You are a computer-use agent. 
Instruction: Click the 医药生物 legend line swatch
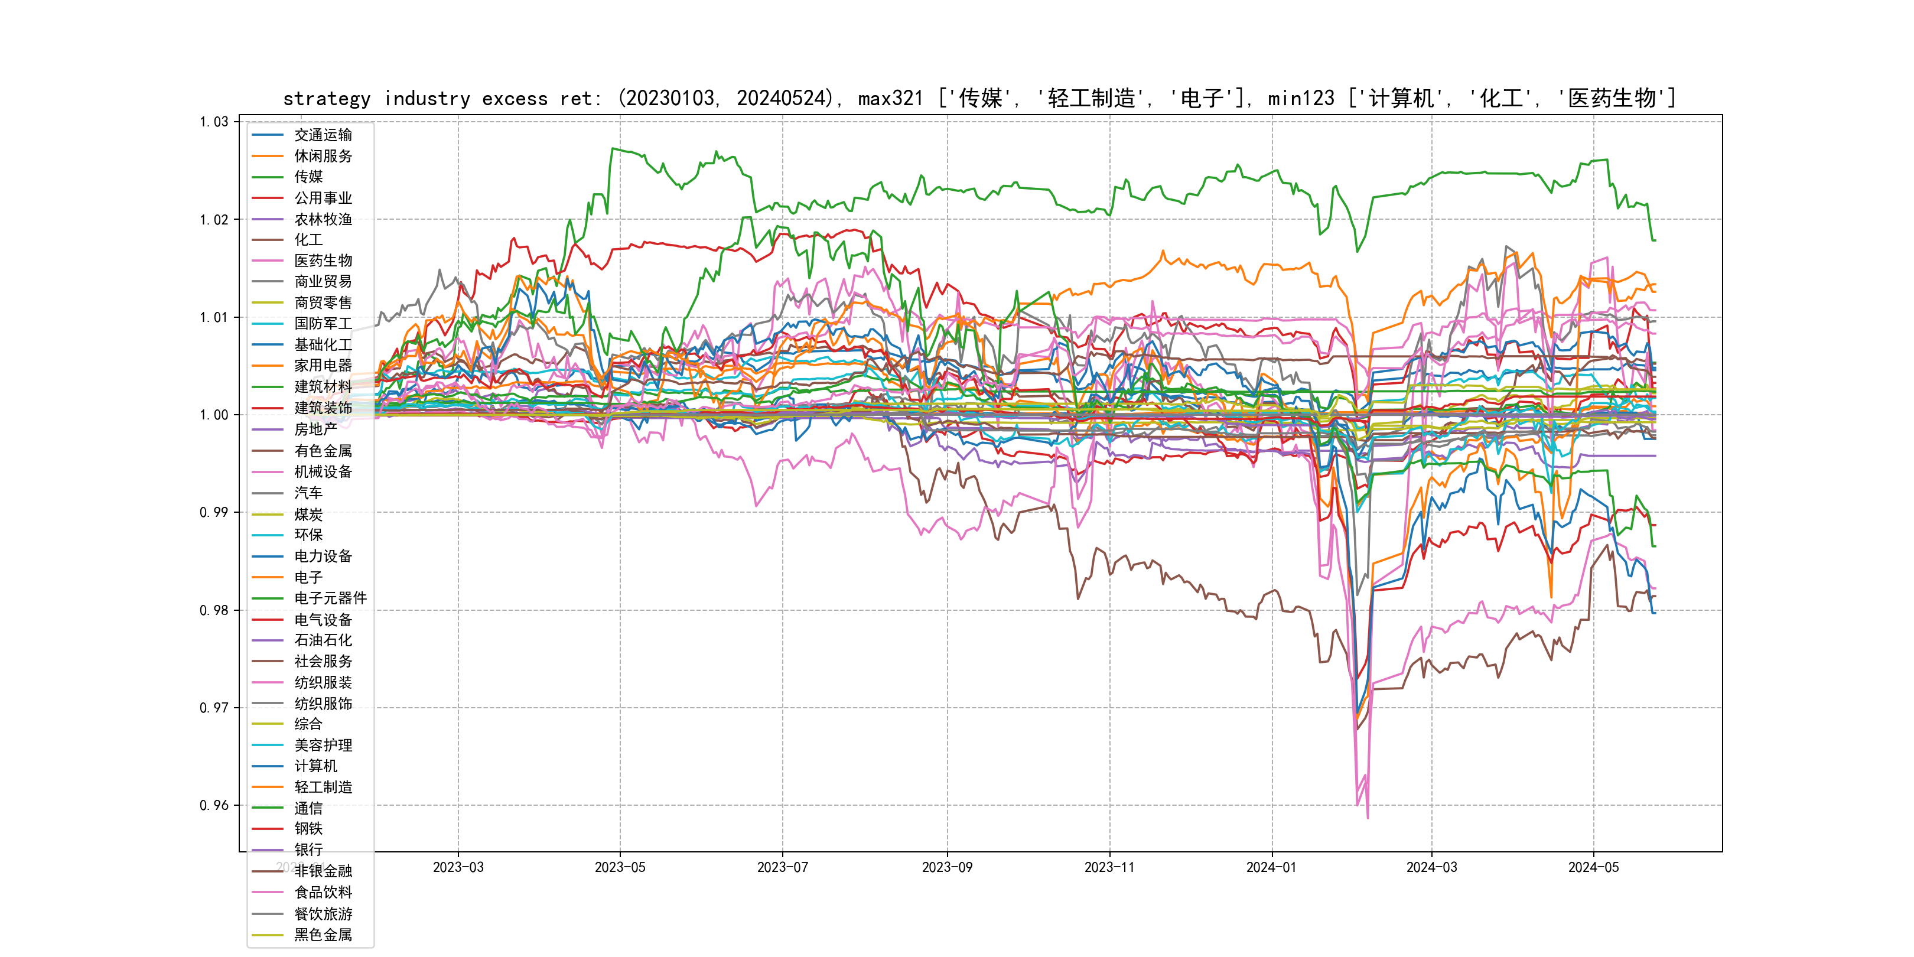[268, 261]
